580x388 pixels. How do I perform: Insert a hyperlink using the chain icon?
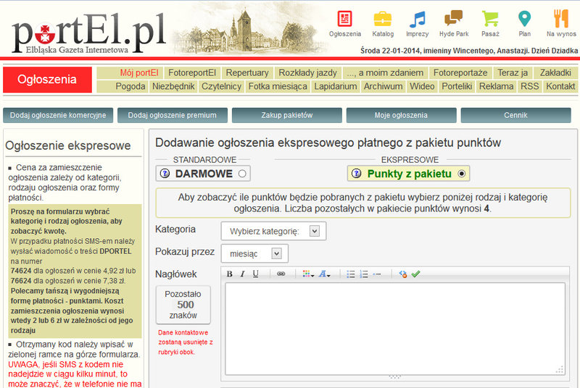coord(281,274)
